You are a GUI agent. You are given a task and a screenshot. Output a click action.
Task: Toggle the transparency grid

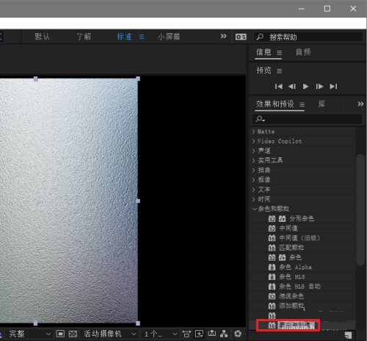[73, 334]
